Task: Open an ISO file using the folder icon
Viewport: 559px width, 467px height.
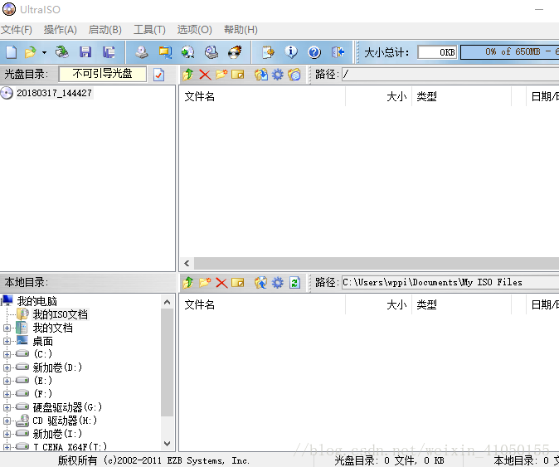Action: (31, 52)
